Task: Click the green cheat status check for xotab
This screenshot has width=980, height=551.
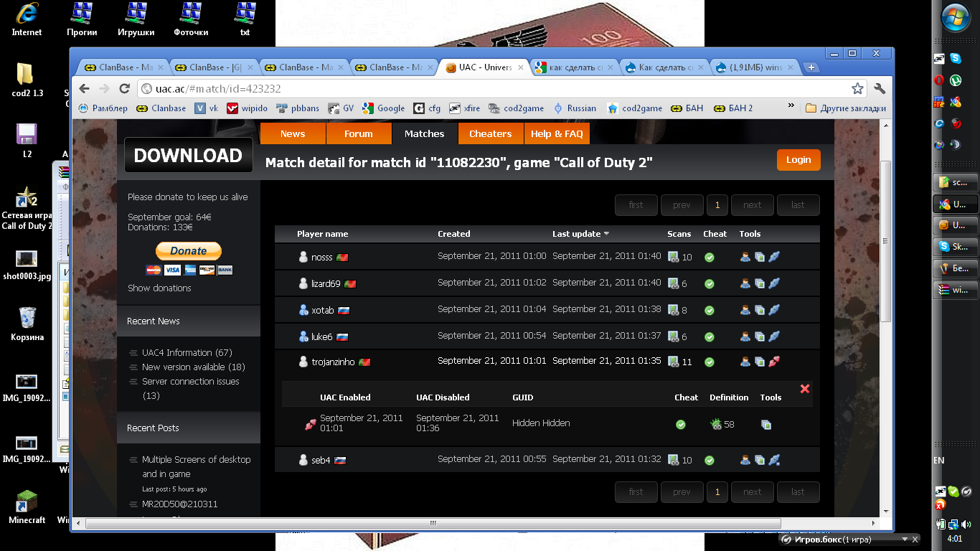Action: coord(710,311)
